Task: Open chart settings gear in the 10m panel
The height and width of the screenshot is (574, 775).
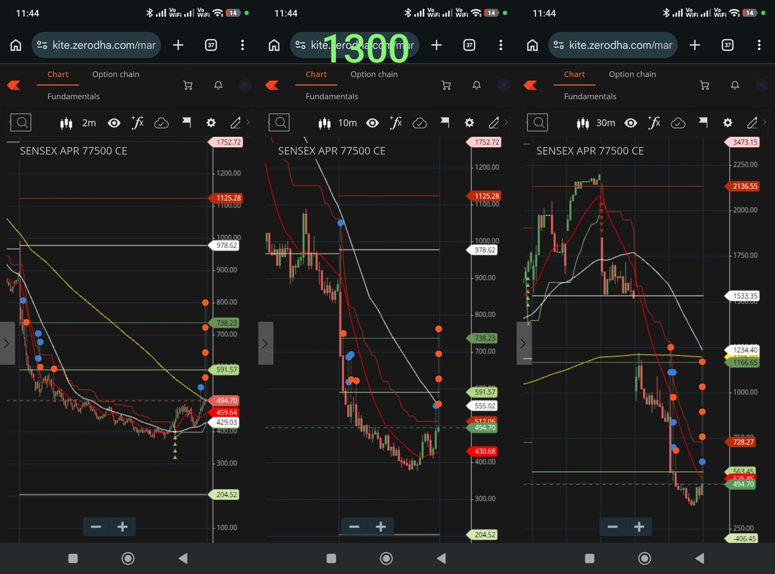Action: [x=469, y=123]
